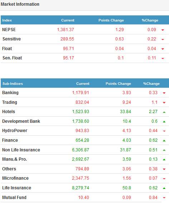This screenshot has height=204, width=169.
Task: Click the red down arrow in NEPSE row
Action: 163,30
